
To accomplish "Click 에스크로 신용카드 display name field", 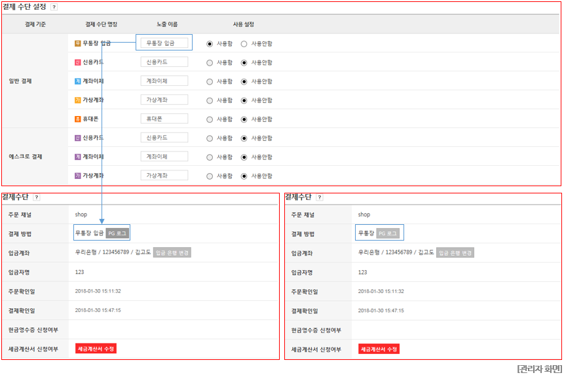I will pyautogui.click(x=164, y=138).
